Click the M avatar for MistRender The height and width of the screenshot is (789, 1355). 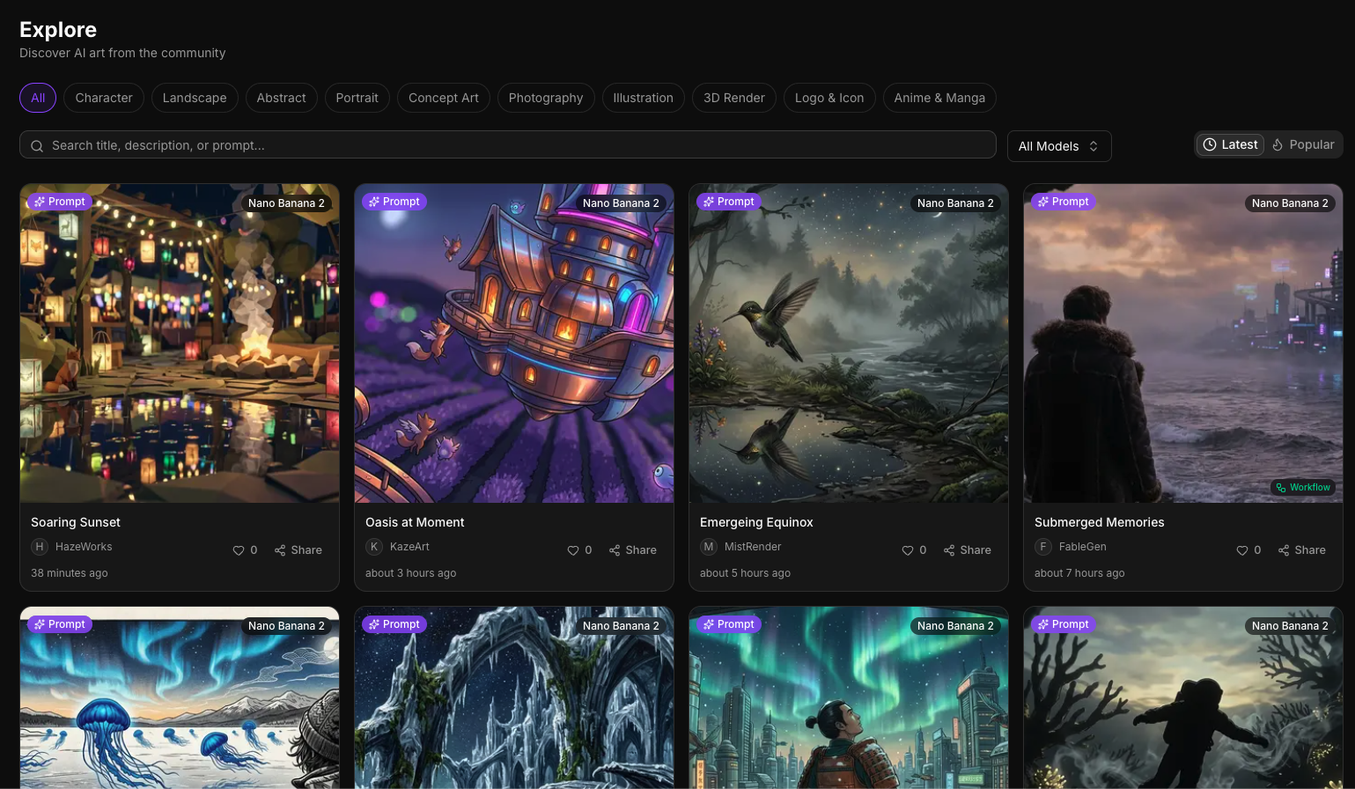point(709,547)
